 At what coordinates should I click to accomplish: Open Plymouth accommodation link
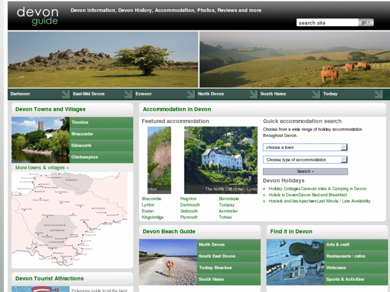(x=189, y=217)
